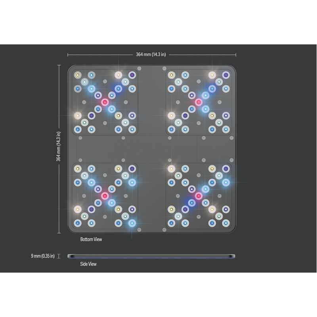
Task: Click the "9 mm (0.35 in)" thickness label
Action: click(43, 256)
